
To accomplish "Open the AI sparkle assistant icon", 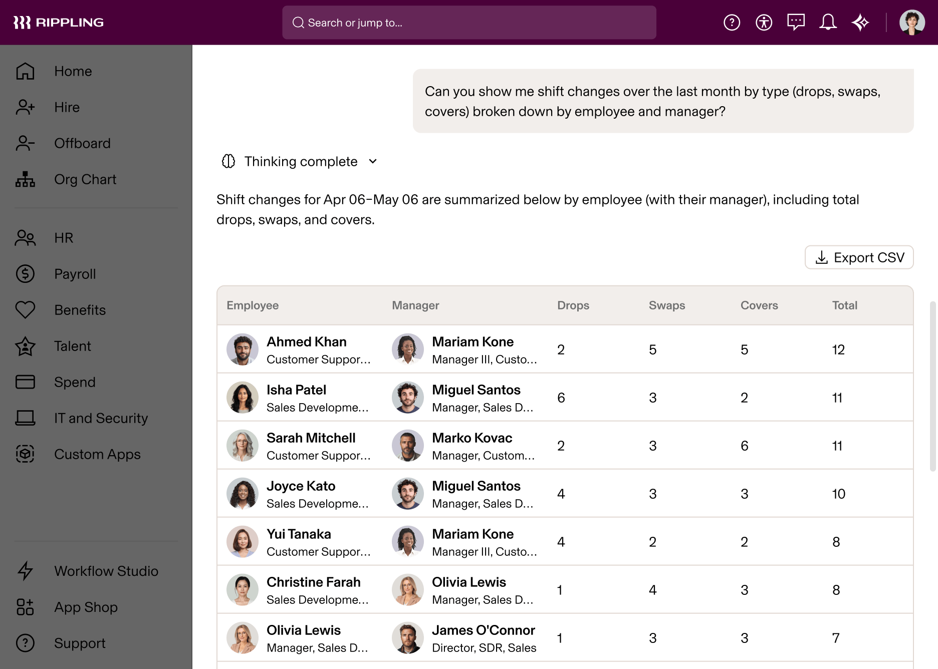I will click(x=860, y=23).
